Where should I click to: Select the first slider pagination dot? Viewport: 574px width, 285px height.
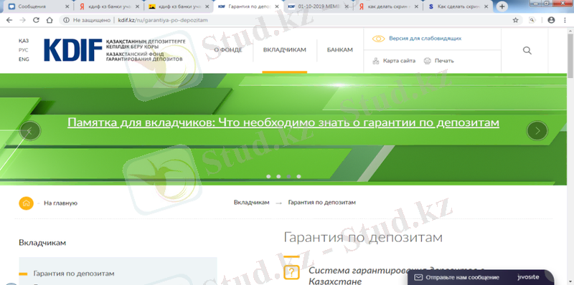(x=268, y=176)
